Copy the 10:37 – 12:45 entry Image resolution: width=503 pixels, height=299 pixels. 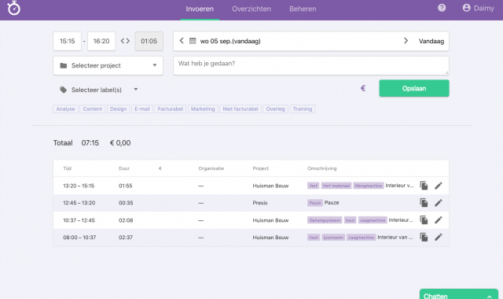[424, 220]
